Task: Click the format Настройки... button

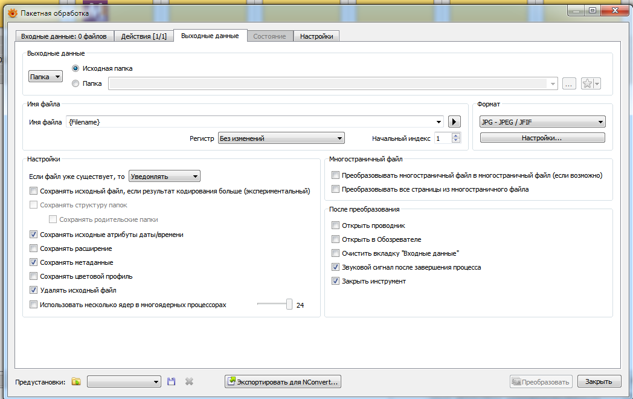Action: 542,138
